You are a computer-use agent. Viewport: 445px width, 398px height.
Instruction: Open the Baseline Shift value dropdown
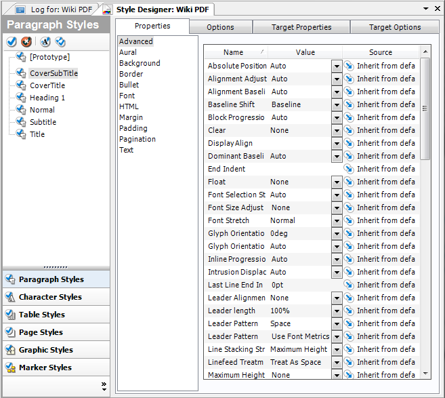tap(337, 104)
